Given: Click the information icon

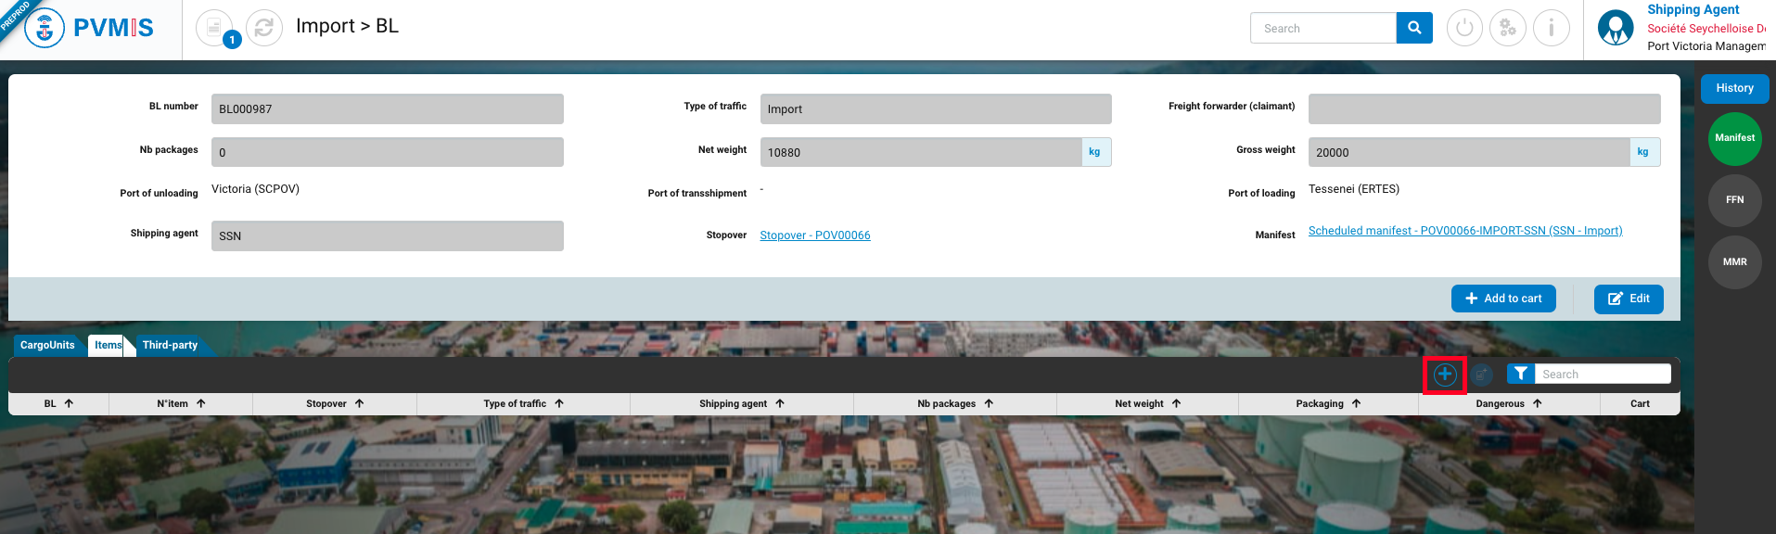Looking at the screenshot, I should click(x=1551, y=28).
